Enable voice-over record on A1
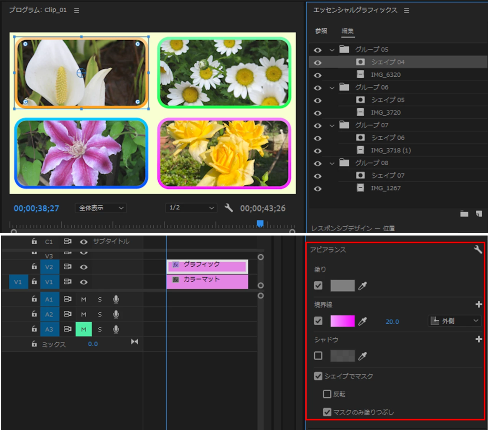 click(x=116, y=299)
